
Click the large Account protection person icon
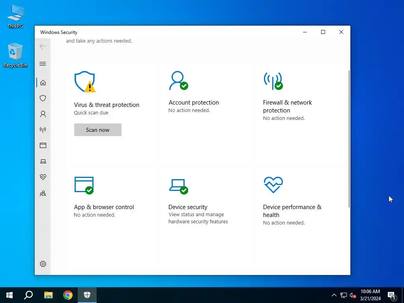pyautogui.click(x=178, y=80)
